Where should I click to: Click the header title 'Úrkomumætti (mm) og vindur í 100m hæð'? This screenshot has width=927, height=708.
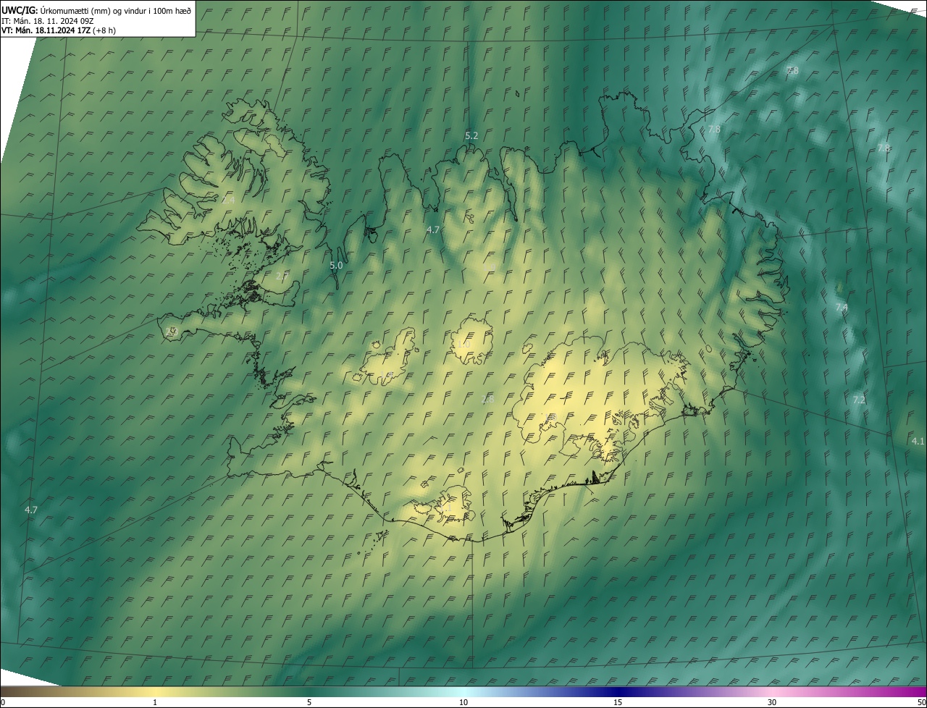115,10
